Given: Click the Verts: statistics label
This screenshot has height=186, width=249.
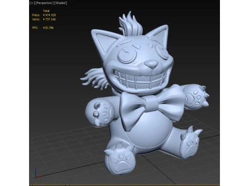Looking at the screenshot, I should 36,19.
